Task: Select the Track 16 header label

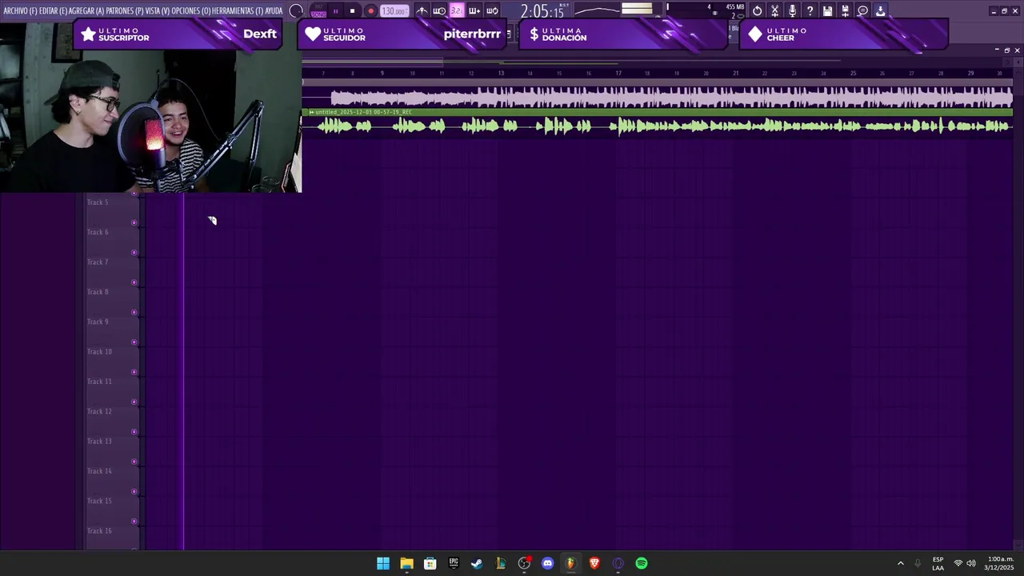Action: coord(99,531)
